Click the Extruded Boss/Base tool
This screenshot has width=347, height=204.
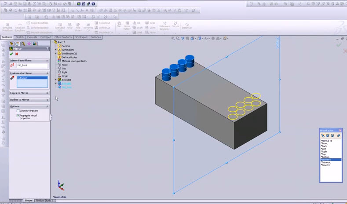tap(7, 27)
